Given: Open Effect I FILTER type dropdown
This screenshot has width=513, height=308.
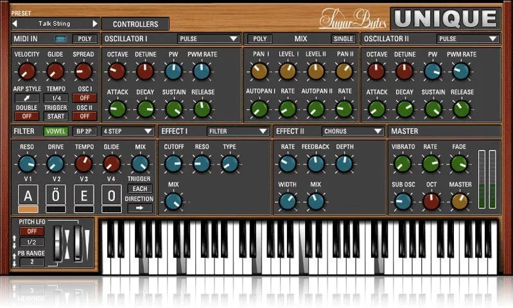Looking at the screenshot, I should coord(238,131).
